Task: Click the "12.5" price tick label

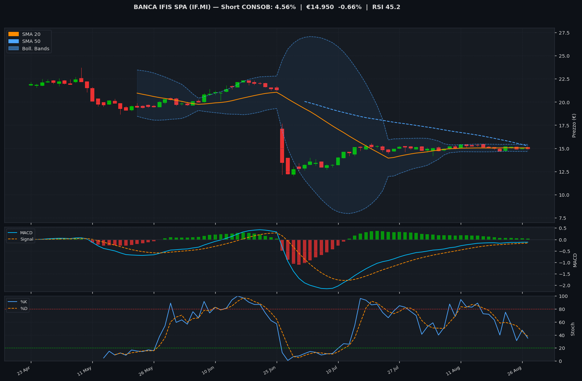Action: coord(564,172)
